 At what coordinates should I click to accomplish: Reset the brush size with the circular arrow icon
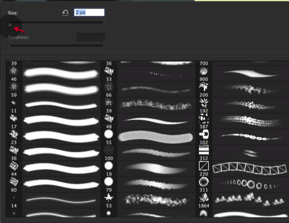click(65, 13)
